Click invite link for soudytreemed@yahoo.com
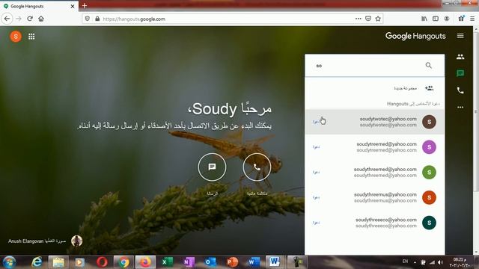 (316, 147)
